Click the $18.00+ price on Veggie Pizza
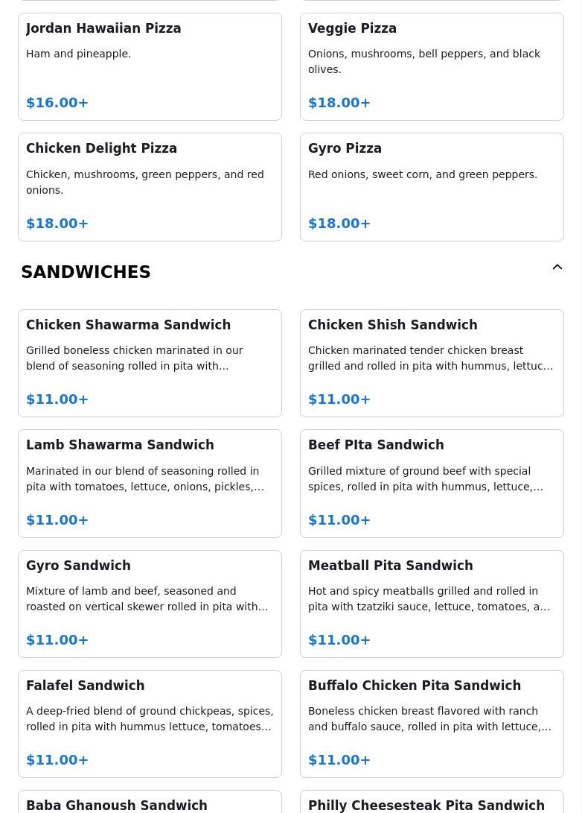Image resolution: width=582 pixels, height=813 pixels. click(x=339, y=103)
